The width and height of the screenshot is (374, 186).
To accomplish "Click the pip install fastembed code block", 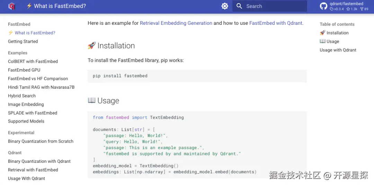I will click(x=197, y=76).
